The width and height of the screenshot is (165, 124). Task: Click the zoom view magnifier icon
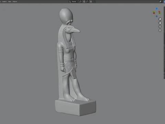[160, 19]
